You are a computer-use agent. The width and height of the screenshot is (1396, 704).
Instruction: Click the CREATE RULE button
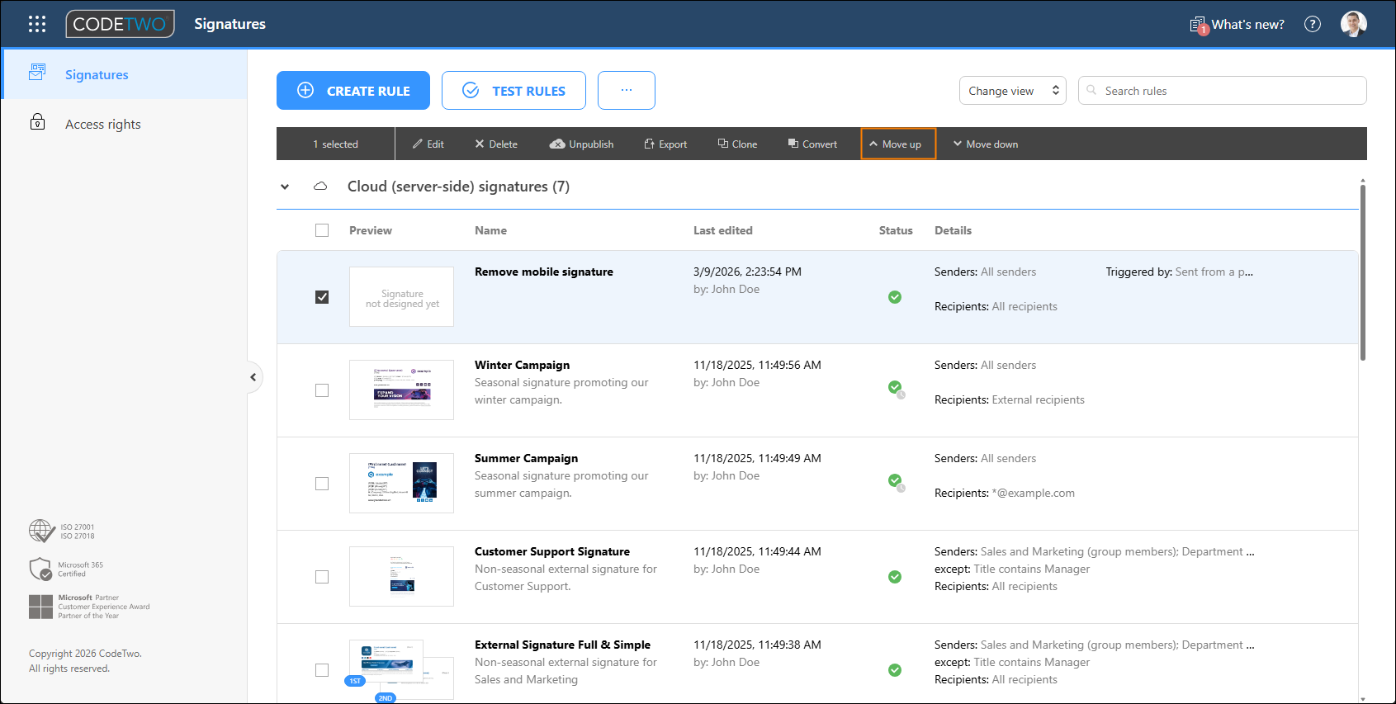click(x=353, y=90)
